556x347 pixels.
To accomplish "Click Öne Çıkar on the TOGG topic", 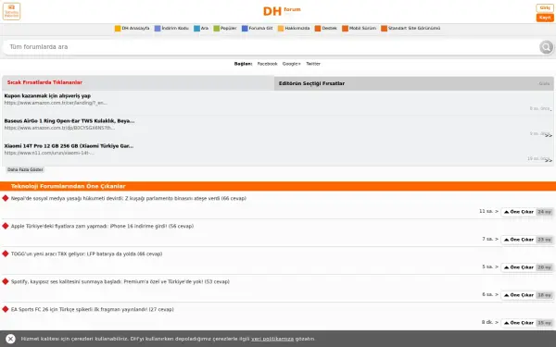I will [518, 267].
